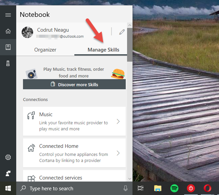Click the shopping bag icon on Discover button
The image size is (219, 195).
tap(53, 84)
